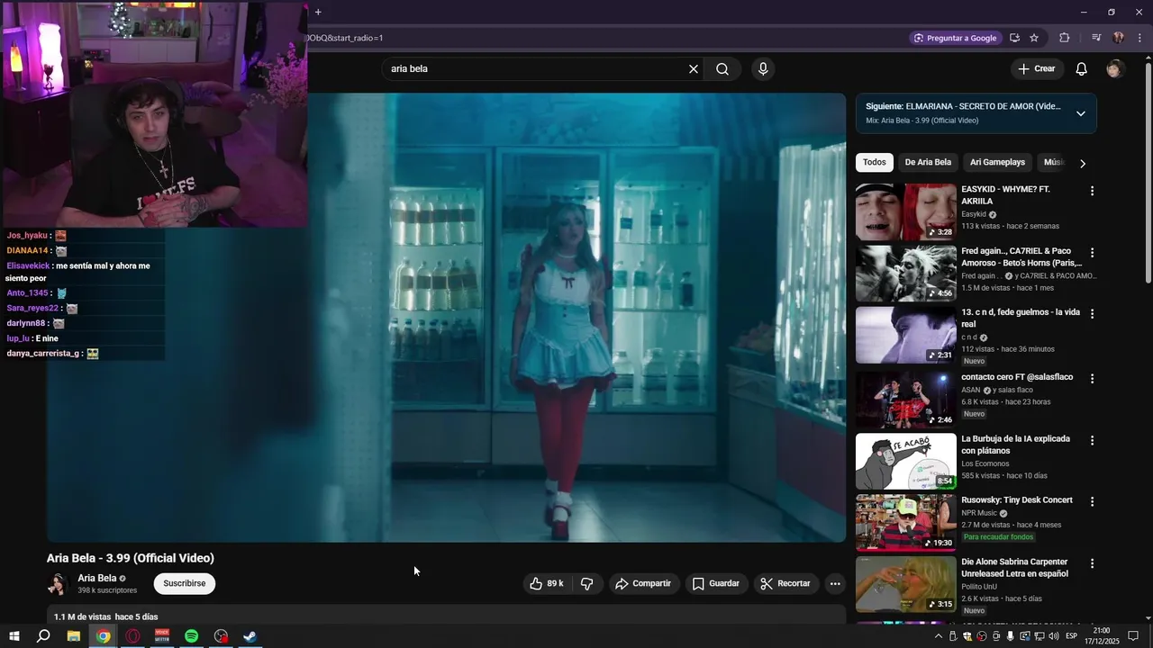Open options for Rusowsky Tiny Desk video
Viewport: 1153px width, 648px height.
tap(1092, 502)
